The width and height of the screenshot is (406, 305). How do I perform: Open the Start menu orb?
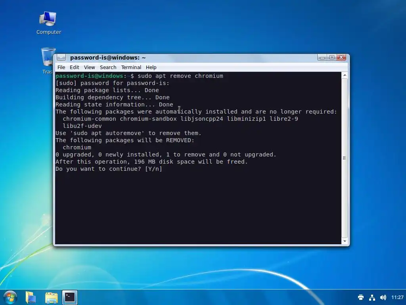pyautogui.click(x=10, y=297)
